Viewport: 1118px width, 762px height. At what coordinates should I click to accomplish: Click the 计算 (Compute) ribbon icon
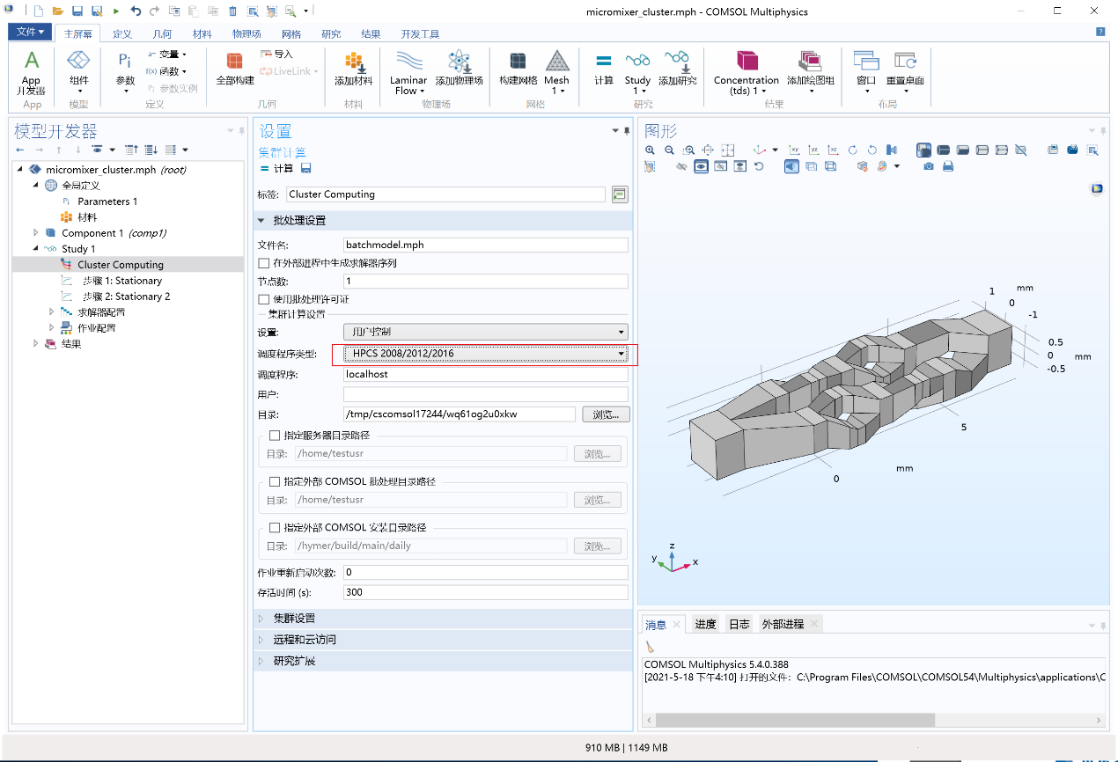click(603, 70)
